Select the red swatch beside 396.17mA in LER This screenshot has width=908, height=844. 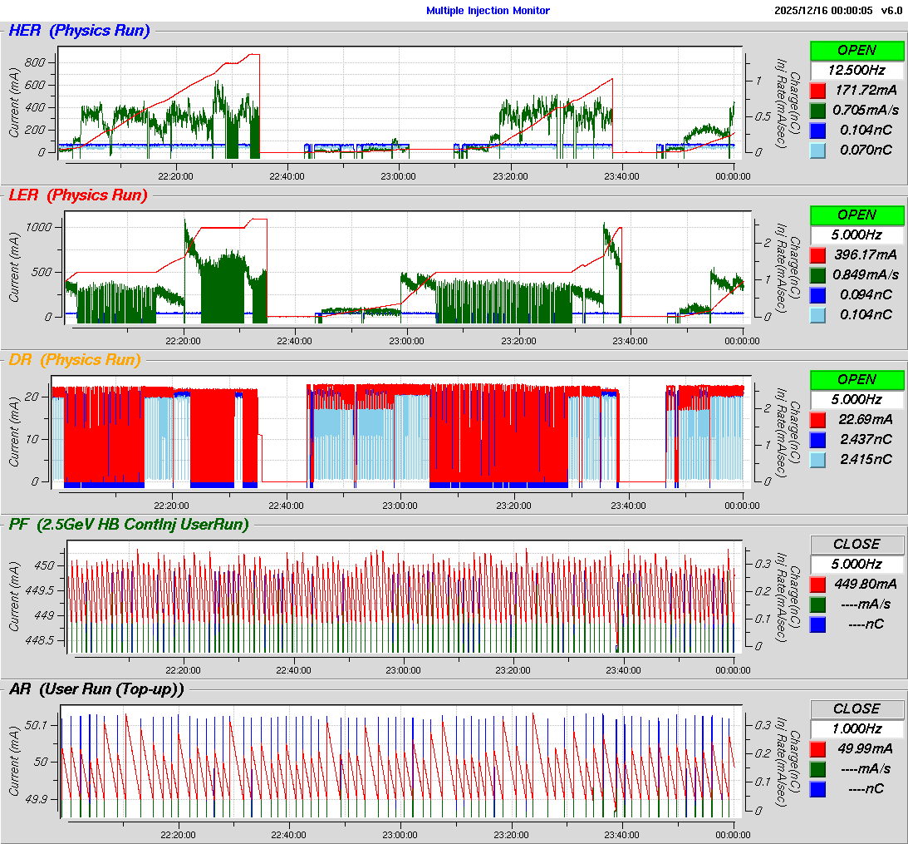click(x=817, y=254)
